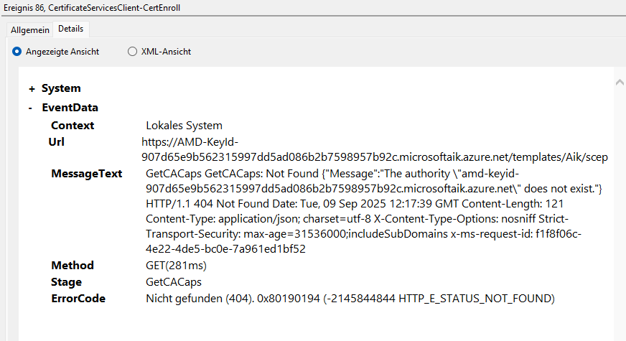This screenshot has width=626, height=341.
Task: Click the MessageText field name
Action: click(86, 174)
